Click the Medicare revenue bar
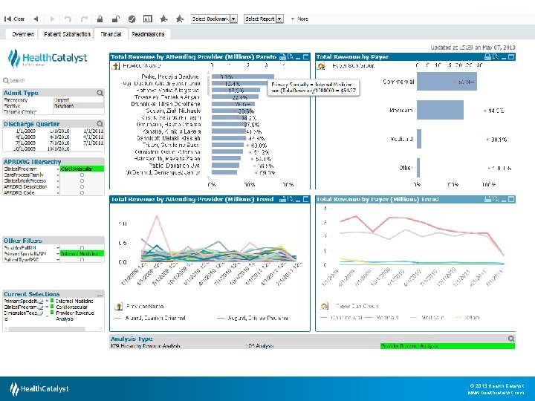The width and height of the screenshot is (535, 401). pyautogui.click(x=440, y=110)
